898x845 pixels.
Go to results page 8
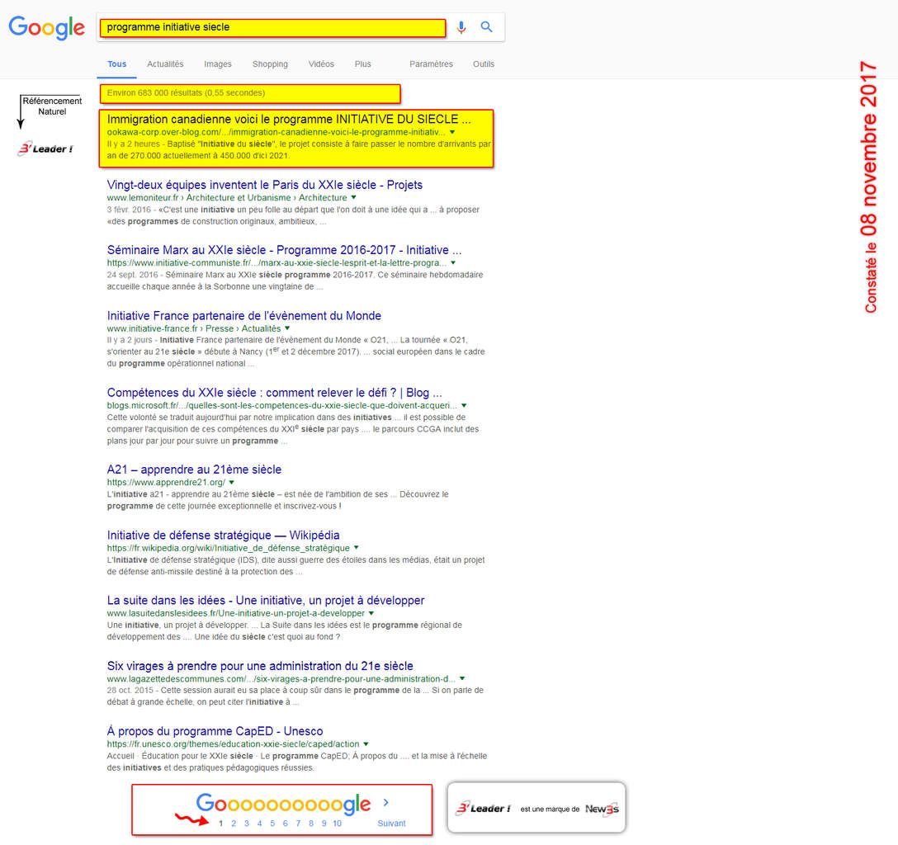311,824
